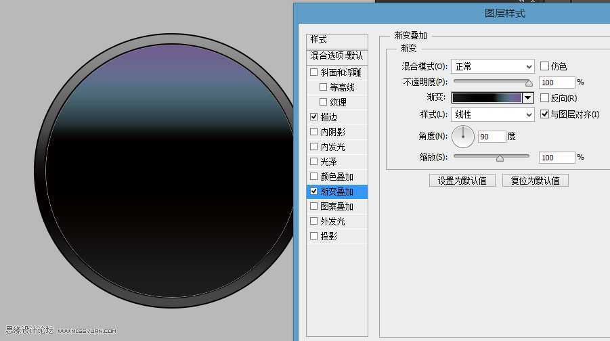Check the 反向 reverse option
The image size is (610, 341).
[x=544, y=98]
